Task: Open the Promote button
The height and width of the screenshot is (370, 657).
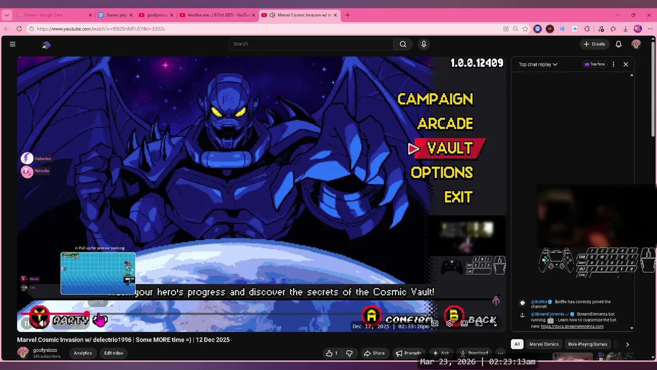Action: click(408, 353)
